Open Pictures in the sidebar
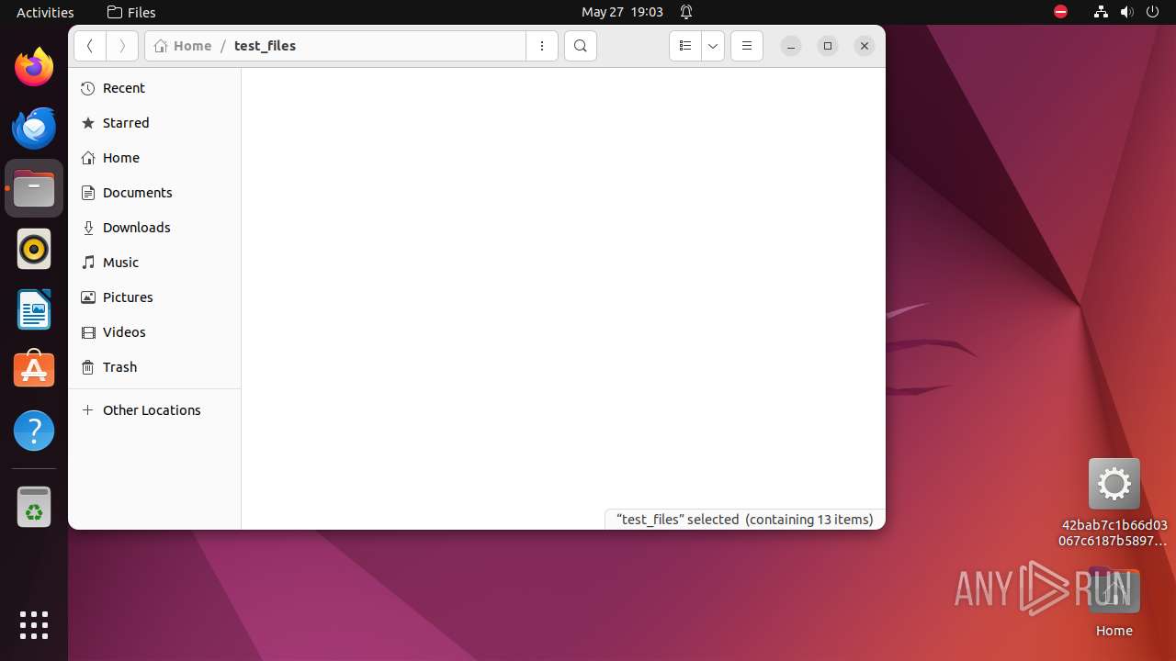Screen dimensions: 1176x661 point(154,297)
